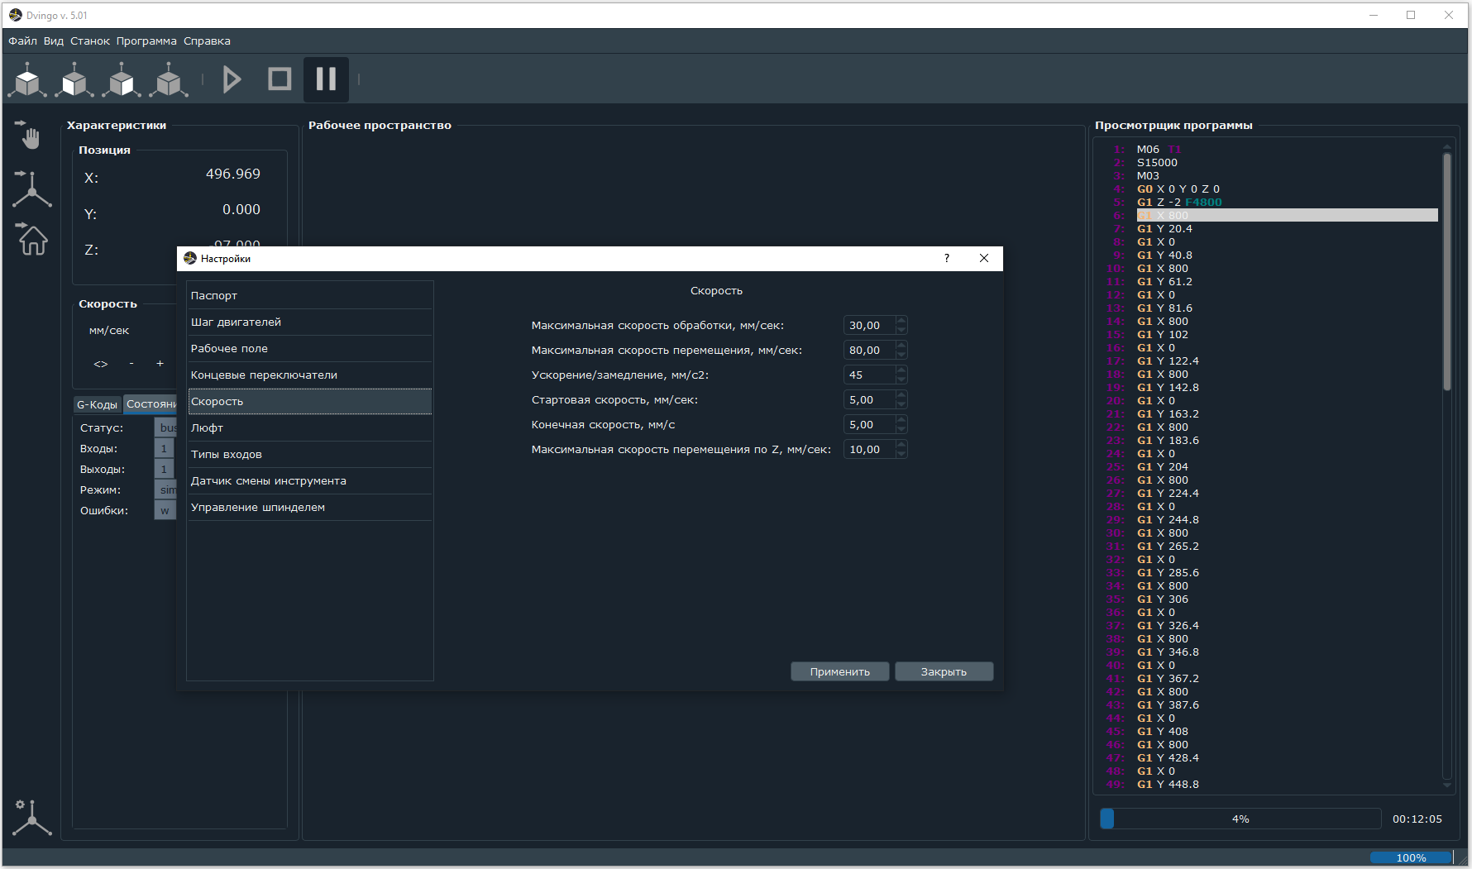Click the Ускорение/замедление input field
The image size is (1472, 869).
(868, 375)
